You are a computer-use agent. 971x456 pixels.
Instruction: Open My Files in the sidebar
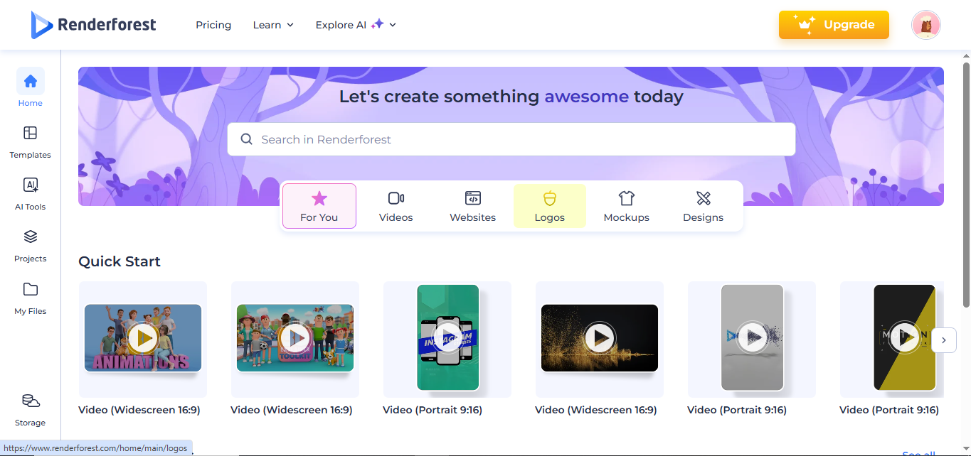pyautogui.click(x=31, y=298)
